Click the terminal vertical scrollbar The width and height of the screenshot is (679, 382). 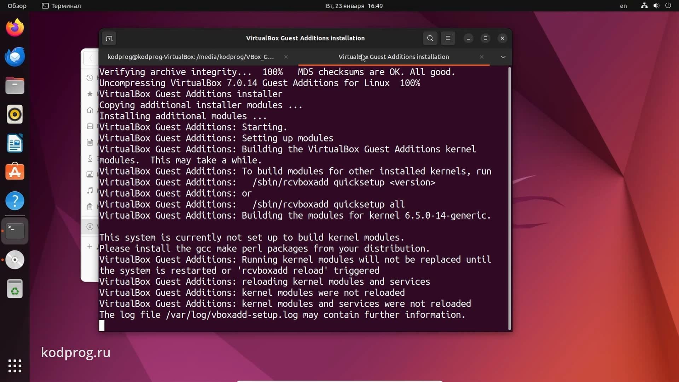(510, 198)
